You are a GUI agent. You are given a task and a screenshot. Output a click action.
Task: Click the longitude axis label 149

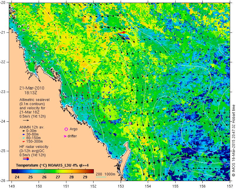pos(12,186)
